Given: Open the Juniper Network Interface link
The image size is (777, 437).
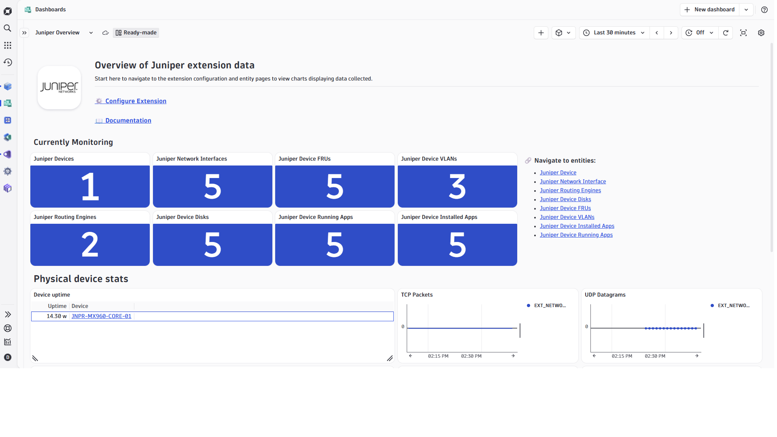Looking at the screenshot, I should (573, 182).
